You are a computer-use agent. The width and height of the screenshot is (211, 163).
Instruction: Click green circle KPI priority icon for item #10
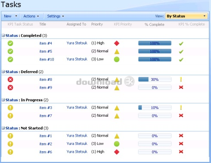point(117,59)
